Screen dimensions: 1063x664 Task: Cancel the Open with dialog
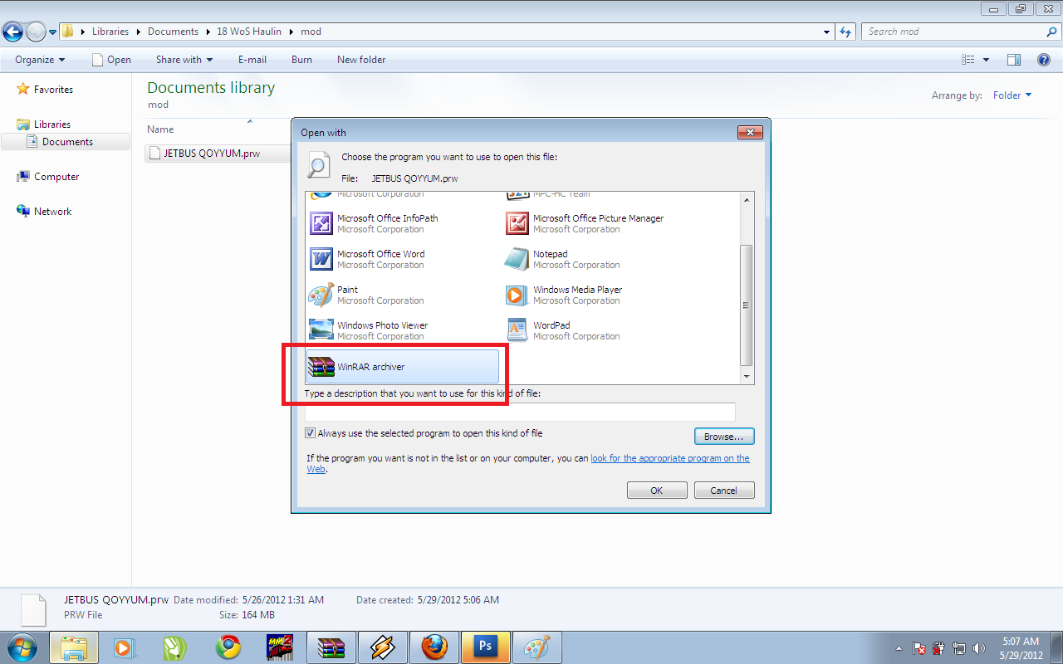[724, 491]
